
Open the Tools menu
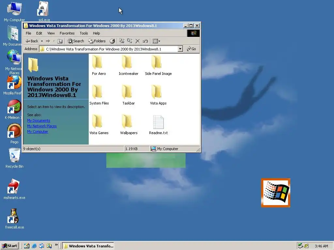[x=84, y=33]
